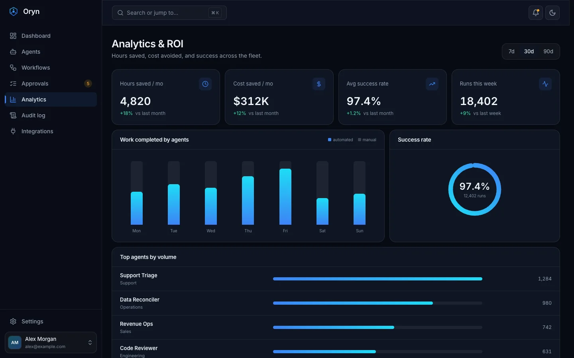Open the Settings gear icon
The height and width of the screenshot is (358, 574).
pos(13,321)
